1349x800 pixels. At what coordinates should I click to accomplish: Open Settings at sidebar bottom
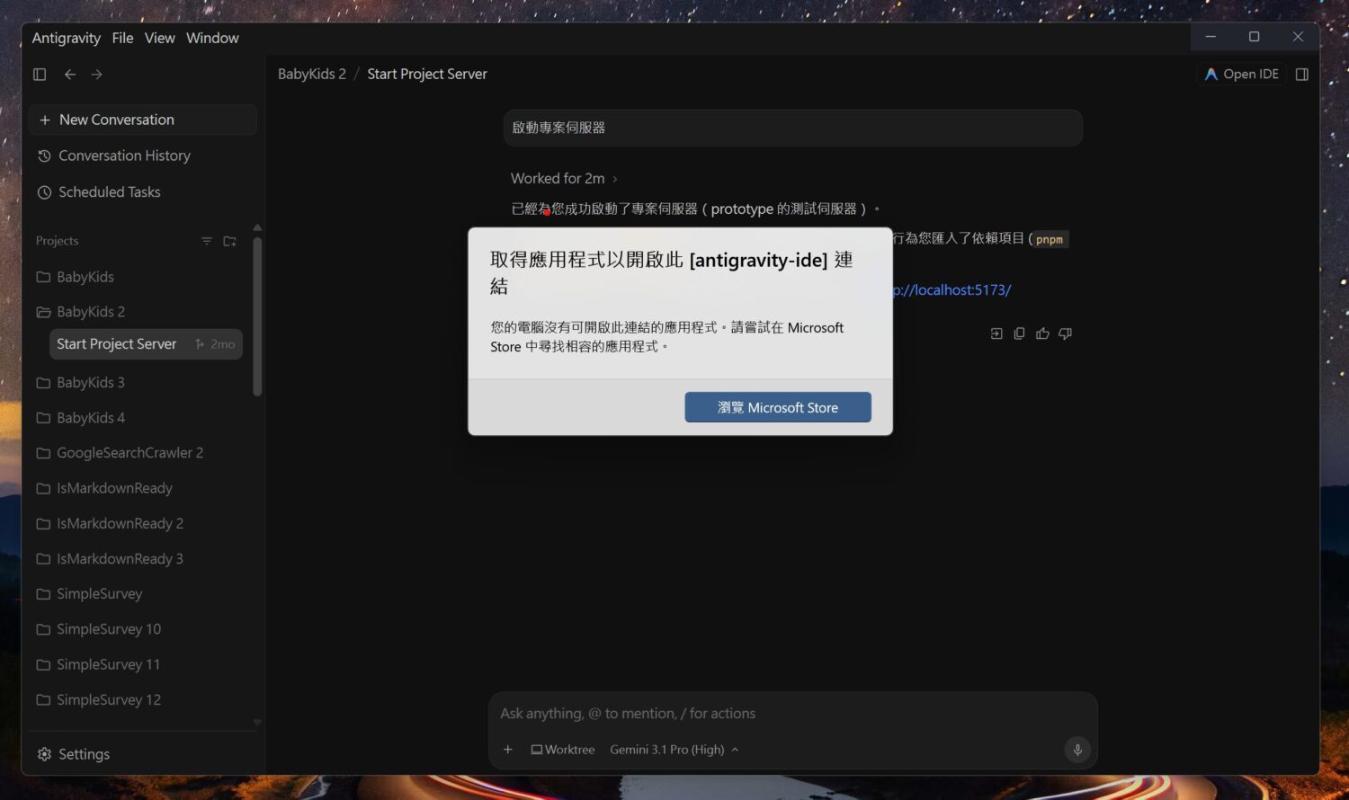click(x=74, y=754)
